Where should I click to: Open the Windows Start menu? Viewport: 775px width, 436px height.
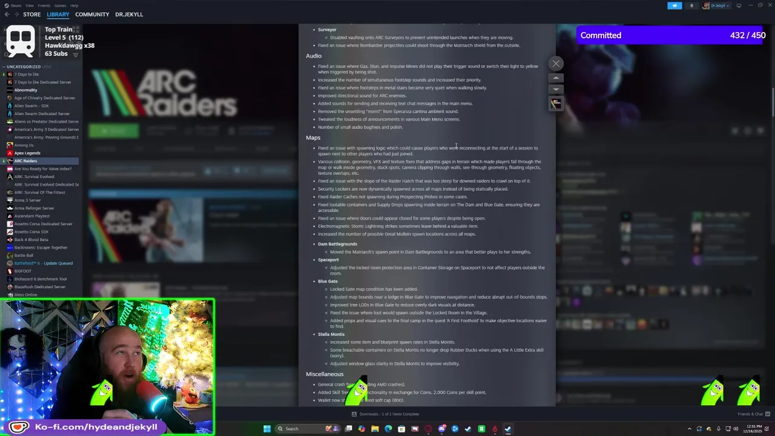pyautogui.click(x=267, y=429)
